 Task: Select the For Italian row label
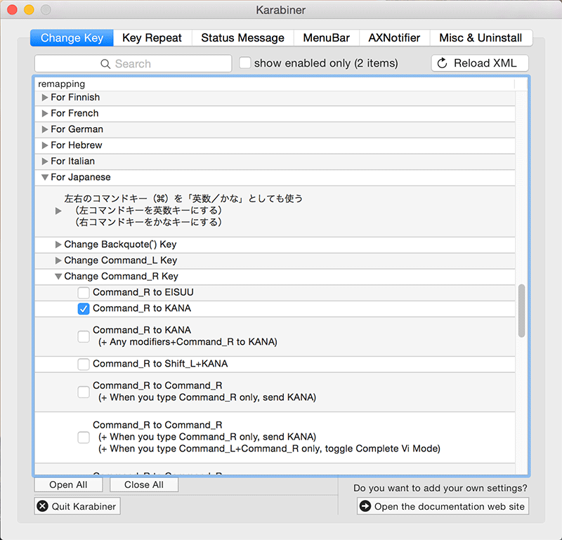click(73, 162)
